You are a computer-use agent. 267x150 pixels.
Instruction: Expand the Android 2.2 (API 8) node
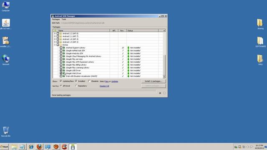point(55,33)
